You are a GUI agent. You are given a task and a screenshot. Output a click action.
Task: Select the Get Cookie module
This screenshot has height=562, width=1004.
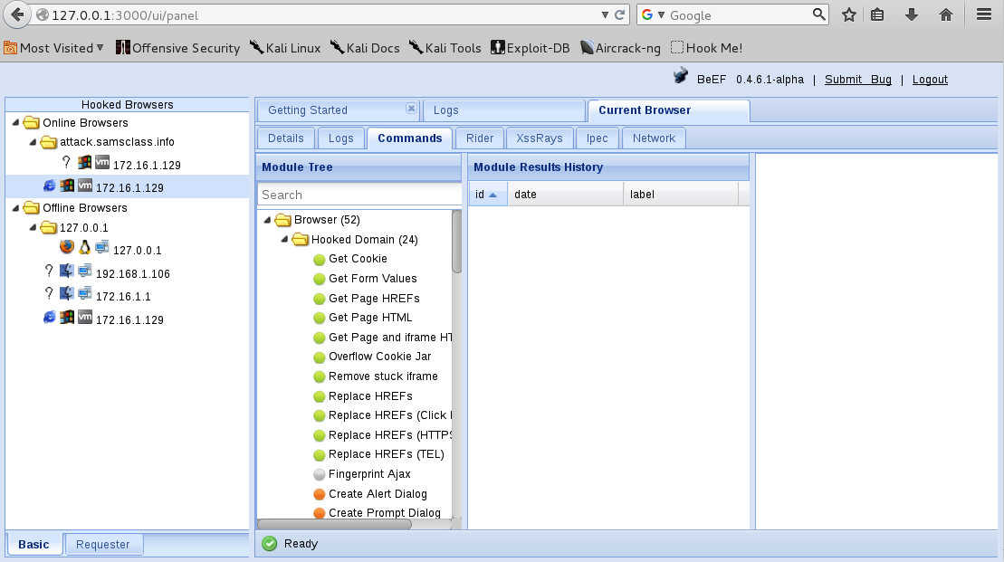tap(358, 259)
